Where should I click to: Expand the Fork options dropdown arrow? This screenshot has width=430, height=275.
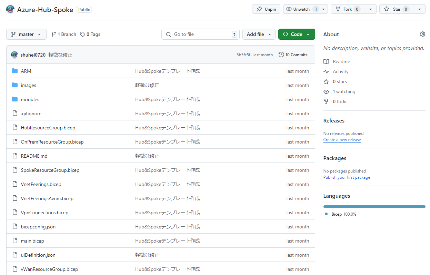pyautogui.click(x=371, y=9)
